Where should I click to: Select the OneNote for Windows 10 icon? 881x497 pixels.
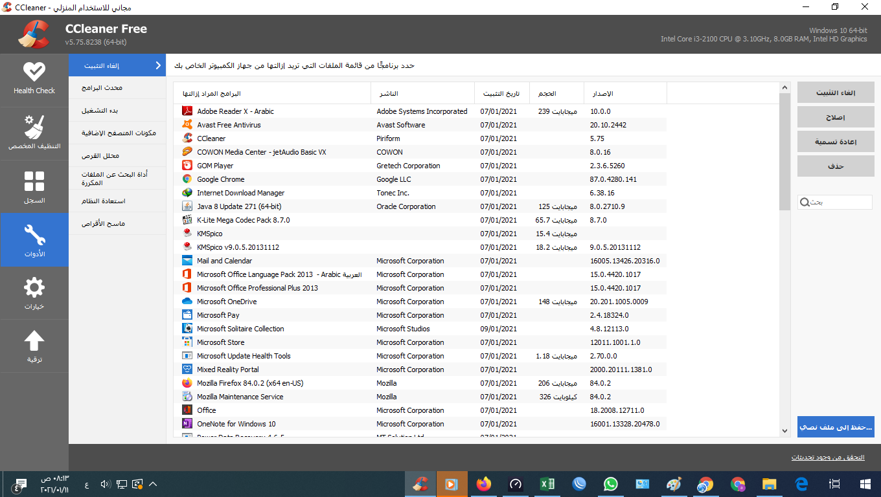coord(187,424)
